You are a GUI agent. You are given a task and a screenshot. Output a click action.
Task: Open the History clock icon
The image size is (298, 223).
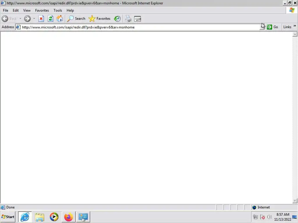(x=117, y=19)
